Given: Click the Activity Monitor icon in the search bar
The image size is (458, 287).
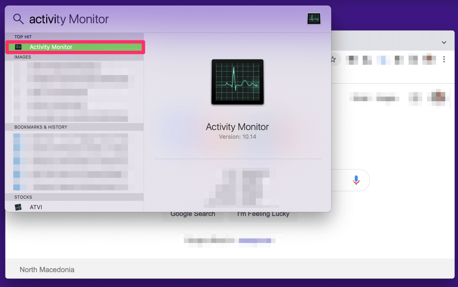Looking at the screenshot, I should pos(314,19).
